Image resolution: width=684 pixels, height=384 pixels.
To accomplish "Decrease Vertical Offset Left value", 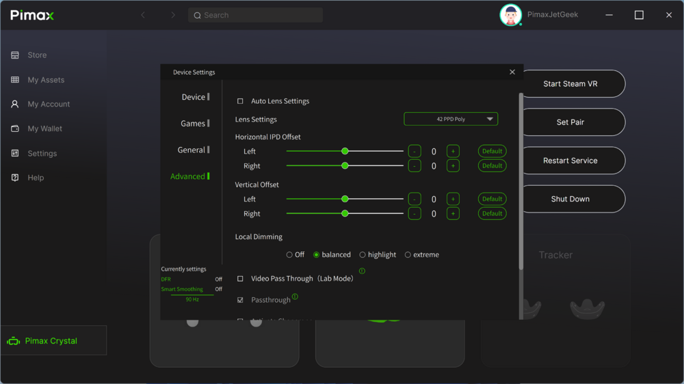I will [x=415, y=199].
